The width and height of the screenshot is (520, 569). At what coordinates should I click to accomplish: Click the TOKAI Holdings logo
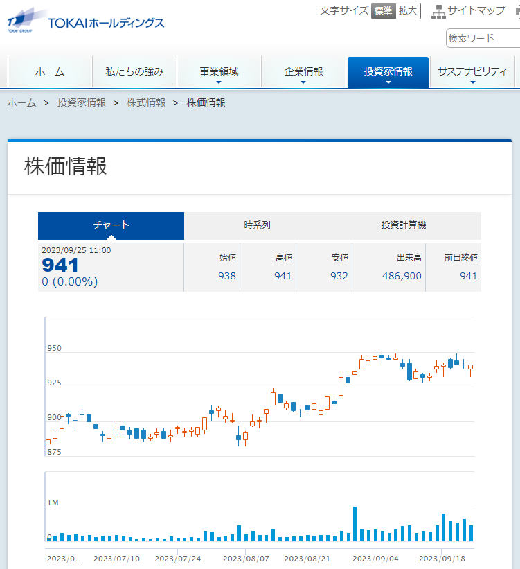tap(86, 21)
